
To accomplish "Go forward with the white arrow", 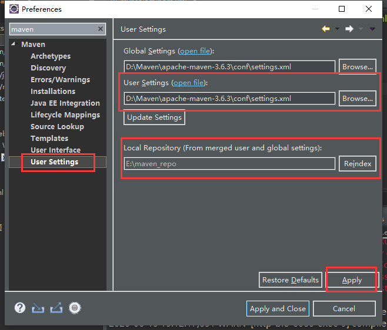I will coord(349,29).
